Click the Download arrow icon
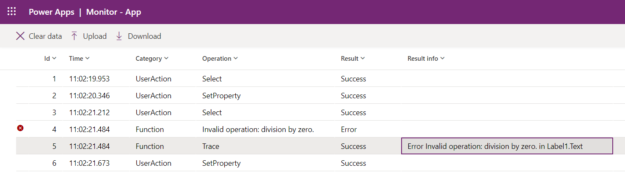 click(x=119, y=36)
